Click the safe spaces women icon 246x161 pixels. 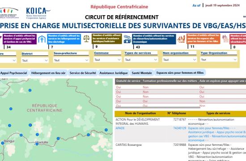tap(181, 39)
